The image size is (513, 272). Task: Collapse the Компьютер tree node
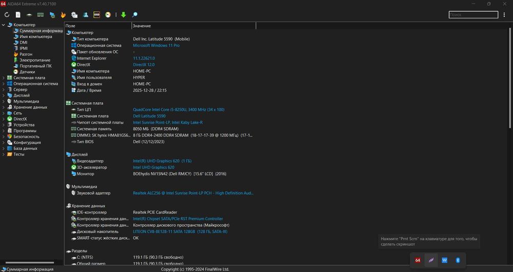tap(4, 25)
